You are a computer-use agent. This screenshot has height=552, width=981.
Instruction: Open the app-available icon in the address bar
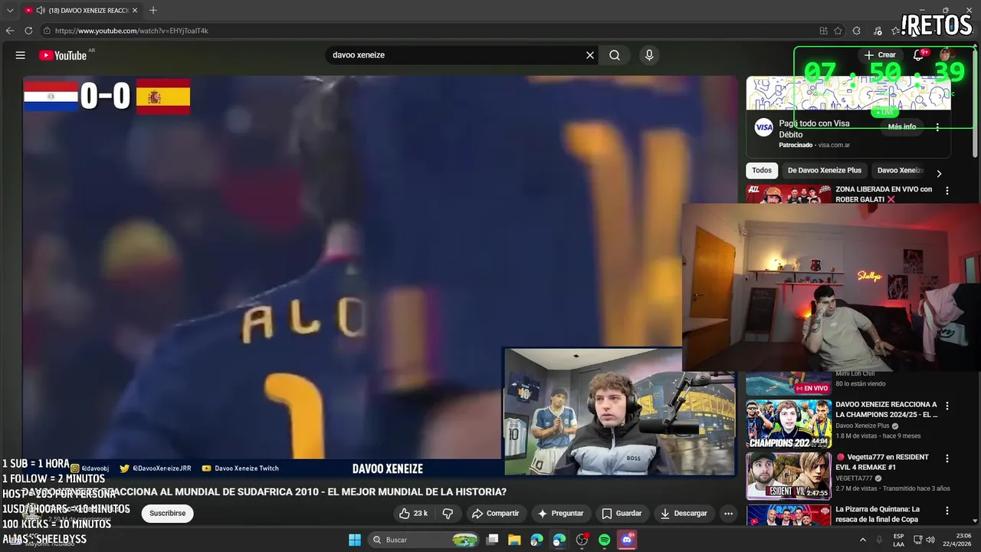point(823,31)
